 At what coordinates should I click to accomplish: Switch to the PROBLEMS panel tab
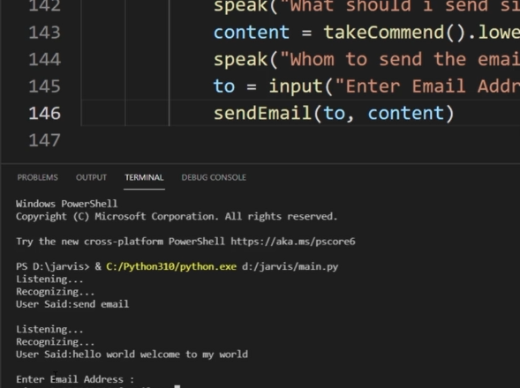click(x=37, y=177)
